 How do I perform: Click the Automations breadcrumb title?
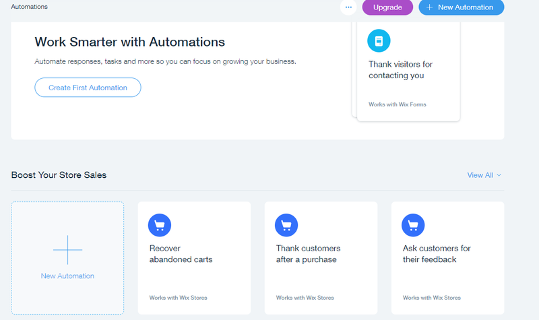pos(29,7)
